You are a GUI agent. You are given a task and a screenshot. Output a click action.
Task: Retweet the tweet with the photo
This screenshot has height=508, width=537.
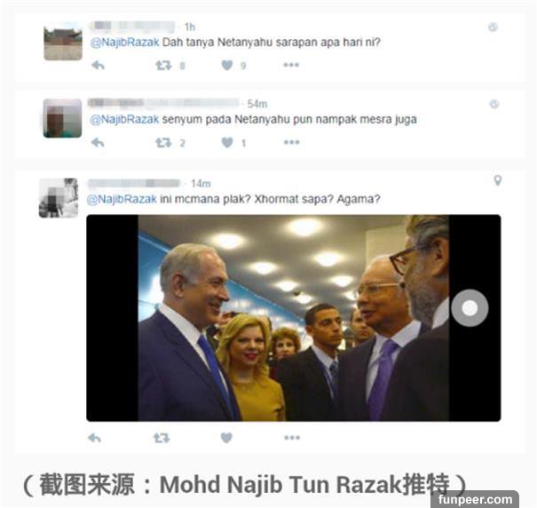click(x=162, y=438)
